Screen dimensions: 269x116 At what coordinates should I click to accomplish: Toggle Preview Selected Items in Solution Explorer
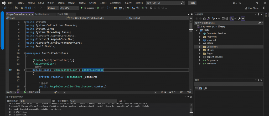pos(243,19)
